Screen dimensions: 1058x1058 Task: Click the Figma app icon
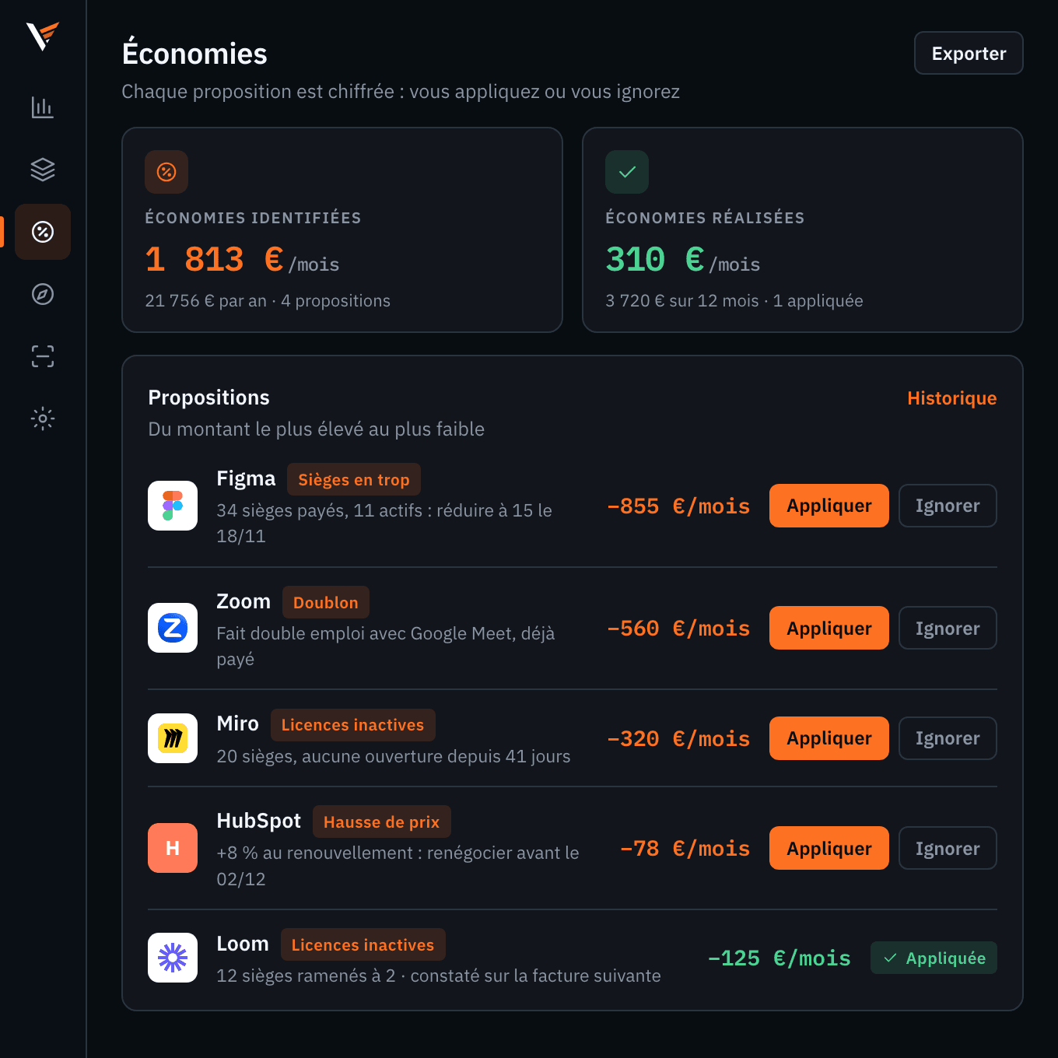click(173, 506)
